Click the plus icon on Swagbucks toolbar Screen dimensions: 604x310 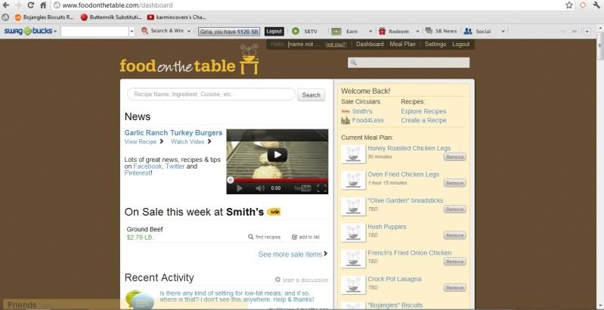pos(587,32)
